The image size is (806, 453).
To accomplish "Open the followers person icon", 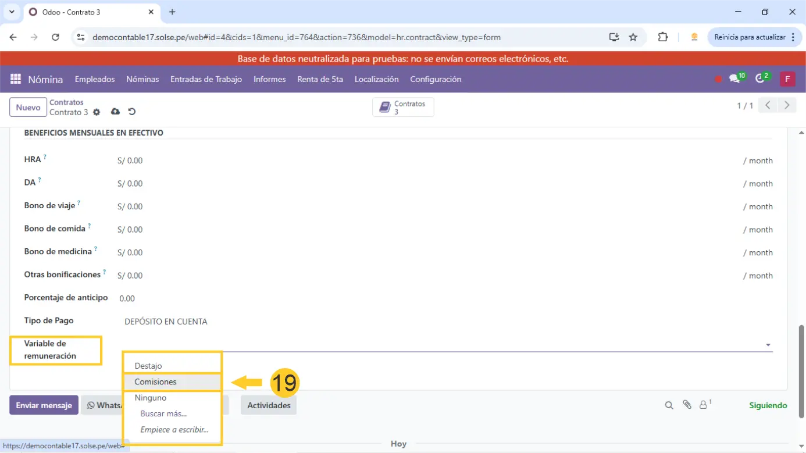I will 704,405.
